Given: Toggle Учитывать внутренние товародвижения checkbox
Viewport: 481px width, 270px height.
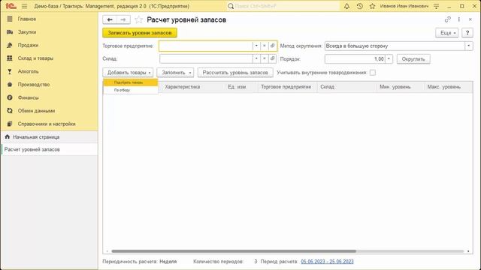Looking at the screenshot, I should coord(373,73).
